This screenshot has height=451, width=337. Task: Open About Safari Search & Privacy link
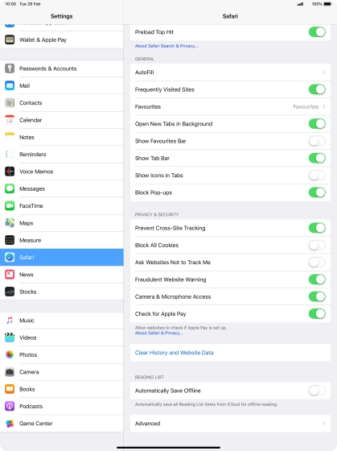click(166, 46)
